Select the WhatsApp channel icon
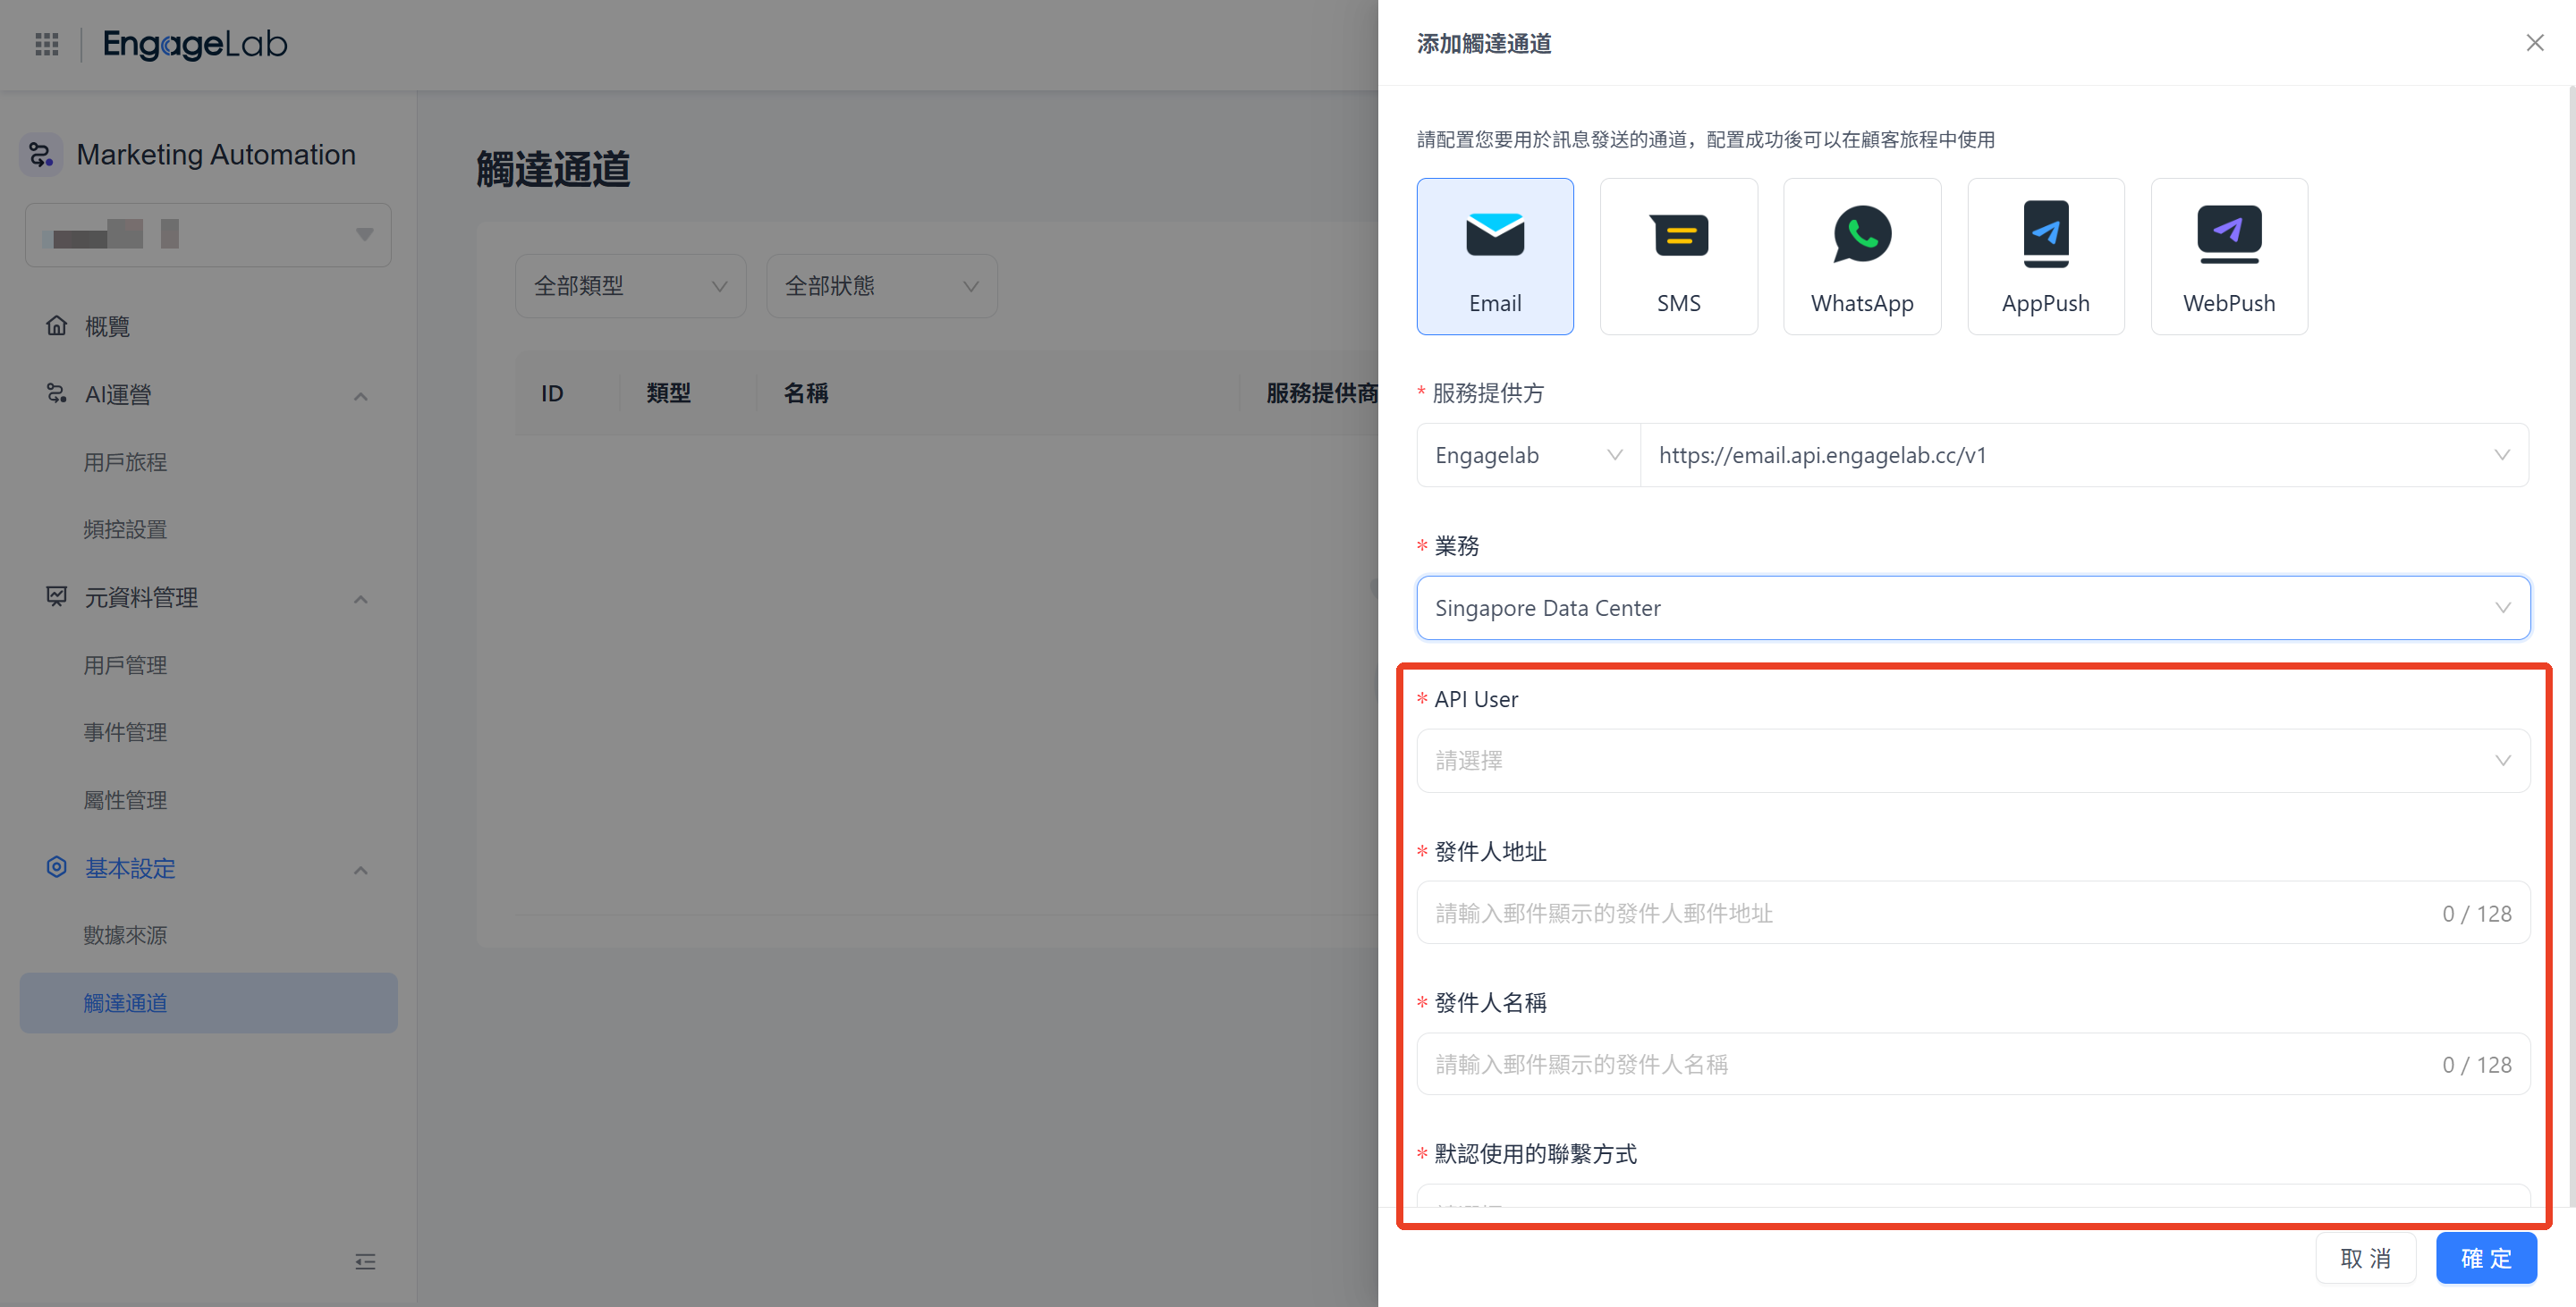 coord(1862,256)
